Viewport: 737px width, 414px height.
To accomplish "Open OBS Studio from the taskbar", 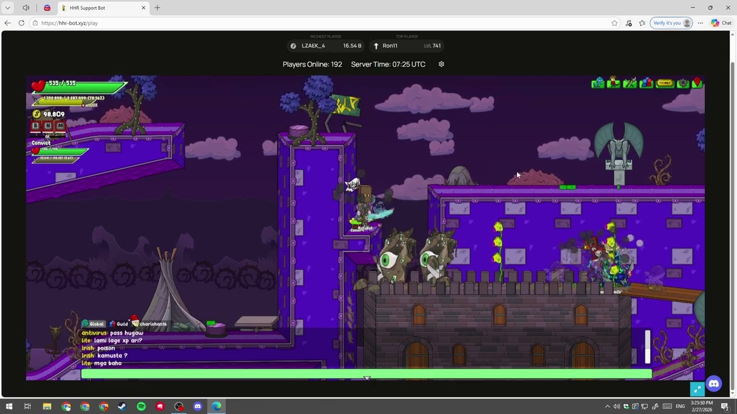I will pyautogui.click(x=178, y=407).
